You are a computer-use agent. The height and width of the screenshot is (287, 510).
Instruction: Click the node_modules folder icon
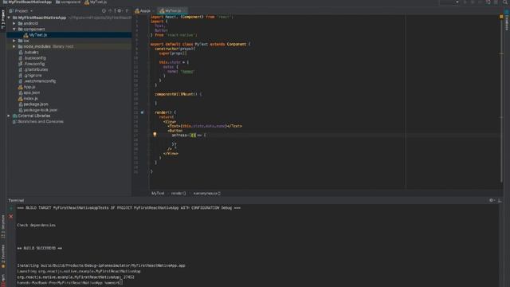pyautogui.click(x=20, y=46)
